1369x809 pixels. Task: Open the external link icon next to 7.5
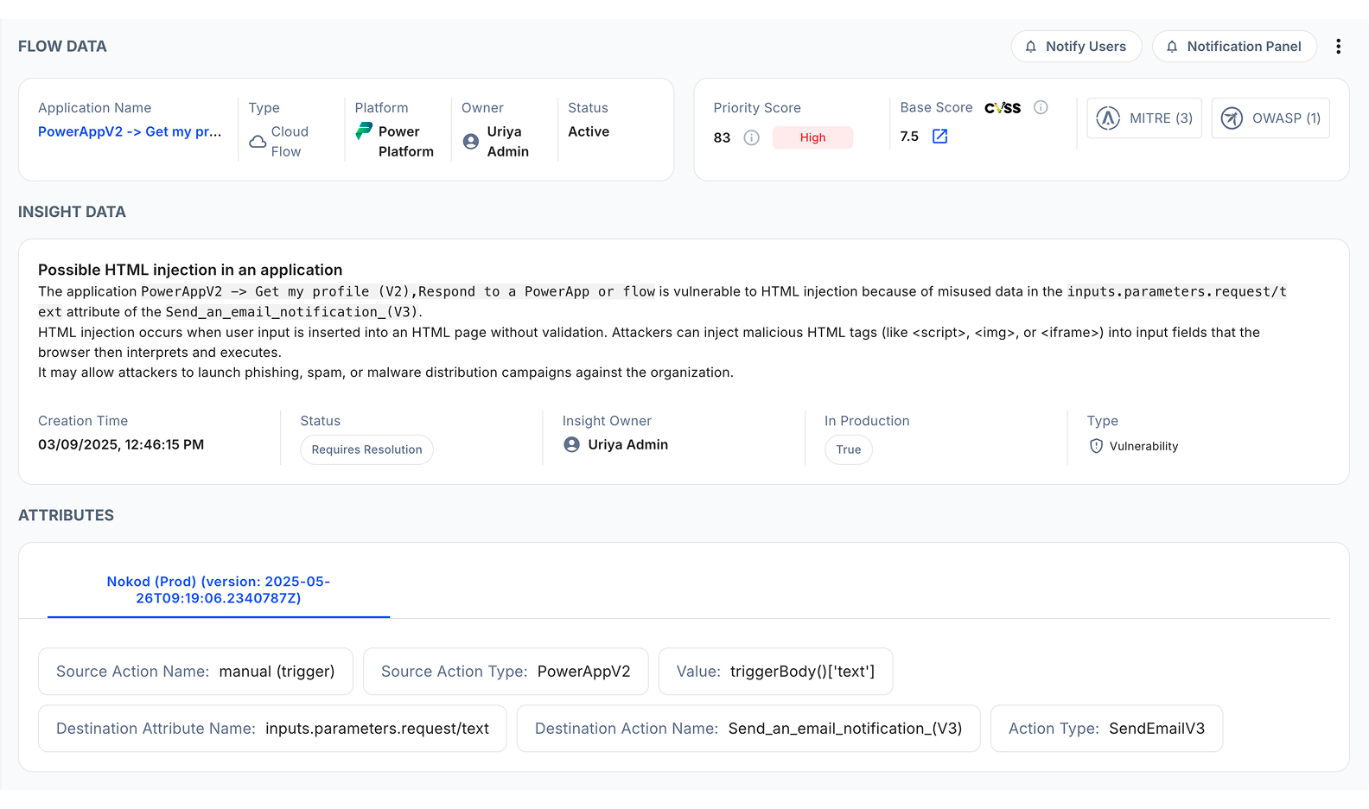point(940,137)
